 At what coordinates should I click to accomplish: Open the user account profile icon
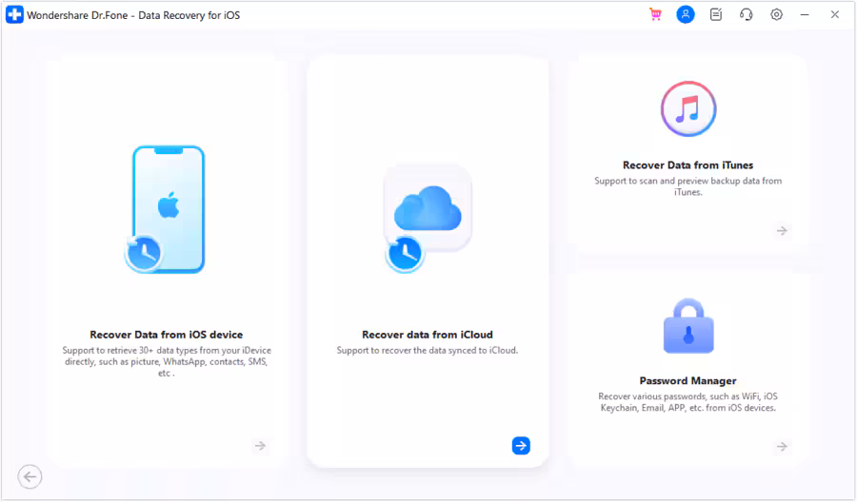coord(686,14)
